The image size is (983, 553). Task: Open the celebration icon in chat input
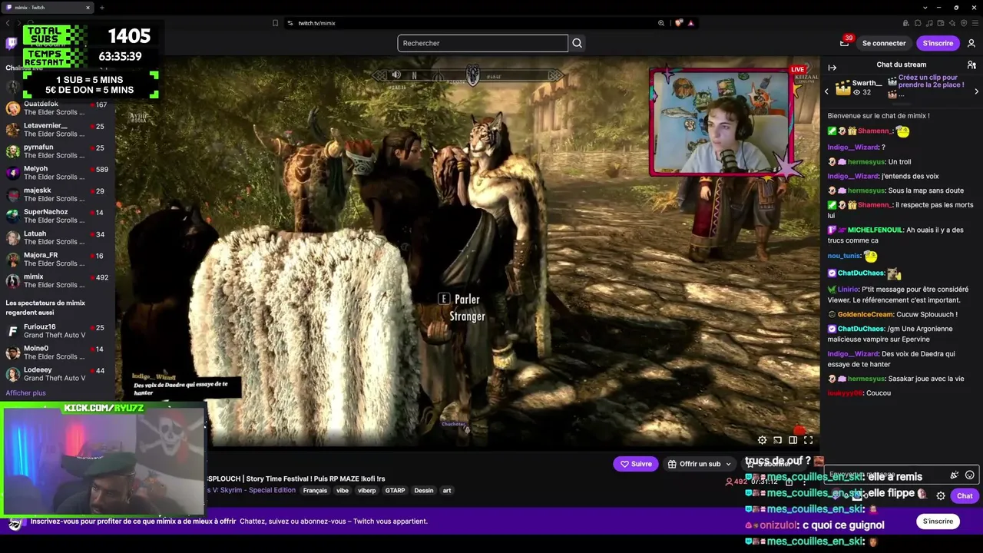(955, 475)
